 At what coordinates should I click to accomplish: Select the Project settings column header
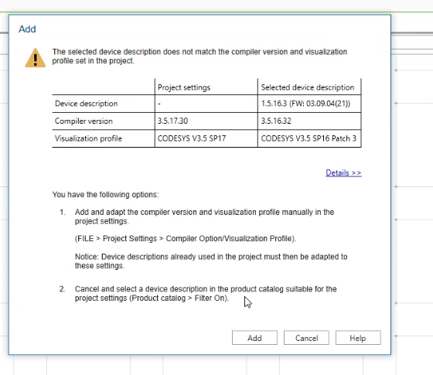click(184, 87)
